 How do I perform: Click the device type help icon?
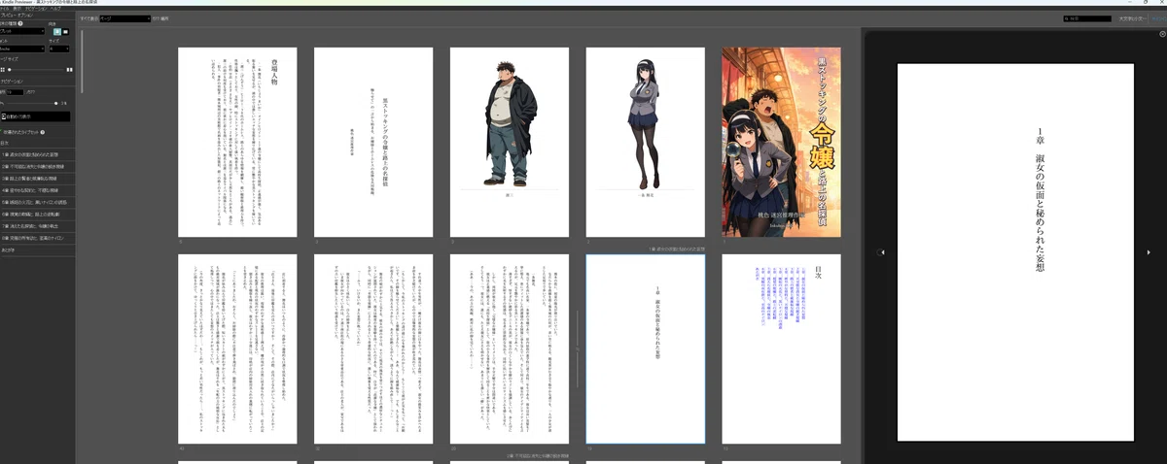21,23
